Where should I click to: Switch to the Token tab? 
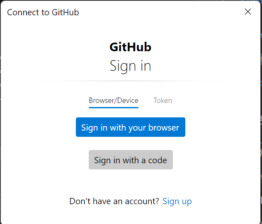(x=163, y=100)
